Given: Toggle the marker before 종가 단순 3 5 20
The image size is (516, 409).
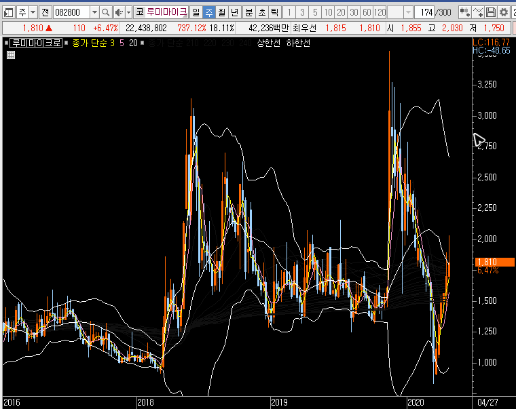Looking at the screenshot, I should click(x=66, y=43).
